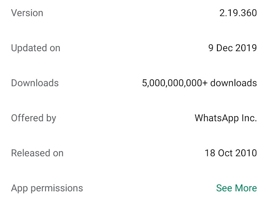
Task: Tap the App permissions label
Action: [x=47, y=188]
